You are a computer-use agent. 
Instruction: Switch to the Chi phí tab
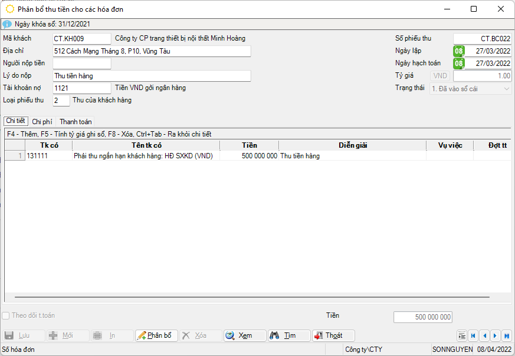42,122
